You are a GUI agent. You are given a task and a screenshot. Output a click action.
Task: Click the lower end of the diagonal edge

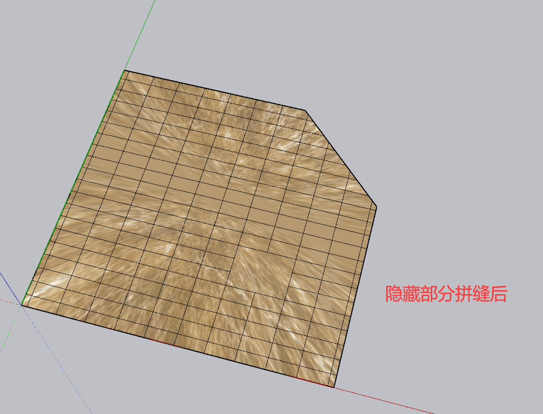click(376, 208)
